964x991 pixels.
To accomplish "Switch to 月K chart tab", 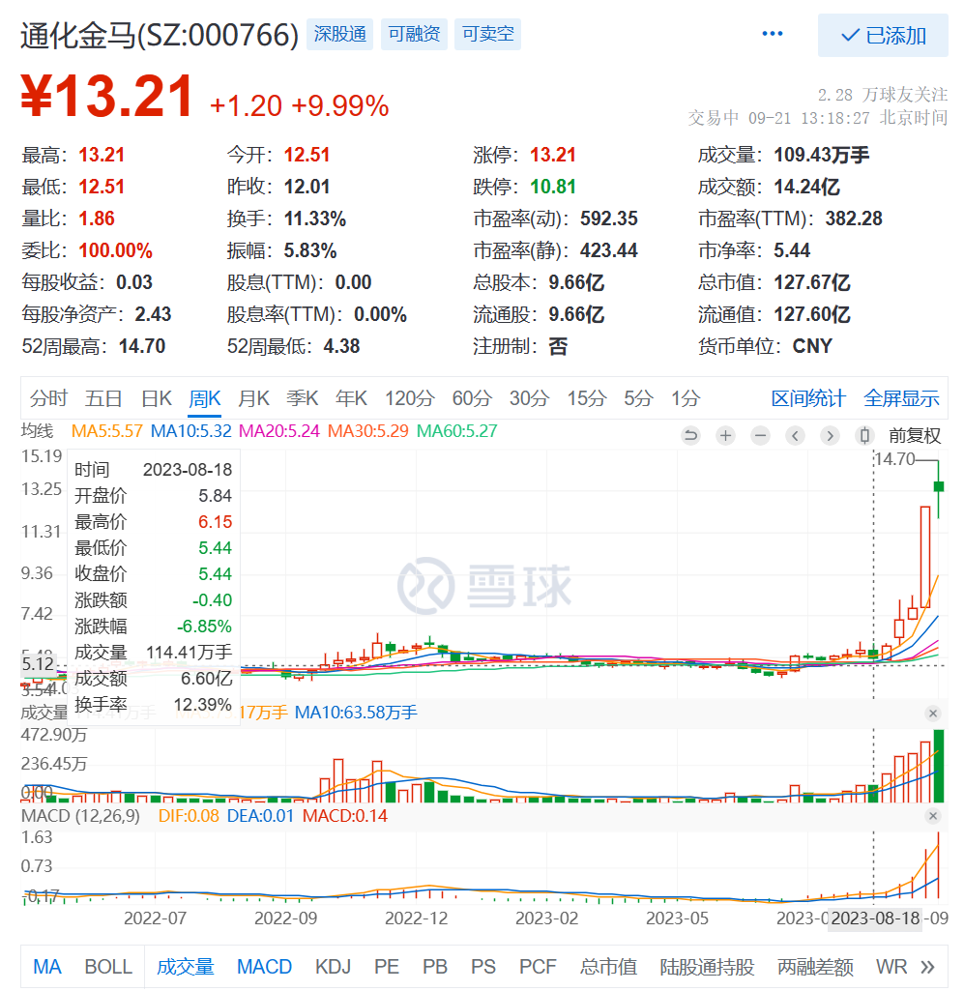I will point(253,398).
